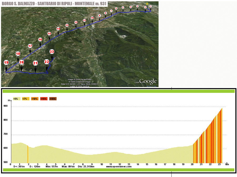Click the route title 'BORGO S. DALMAZZO - SANTUARIO DI RIPOLI'
Image resolution: width=237 pixels, height=177 pixels.
[37, 4]
